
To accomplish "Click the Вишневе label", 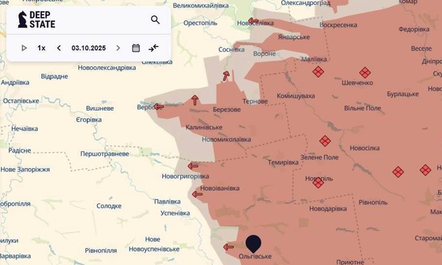I will [x=99, y=109].
